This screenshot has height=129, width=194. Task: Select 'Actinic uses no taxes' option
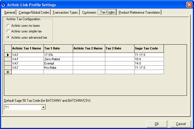coord(9,26)
